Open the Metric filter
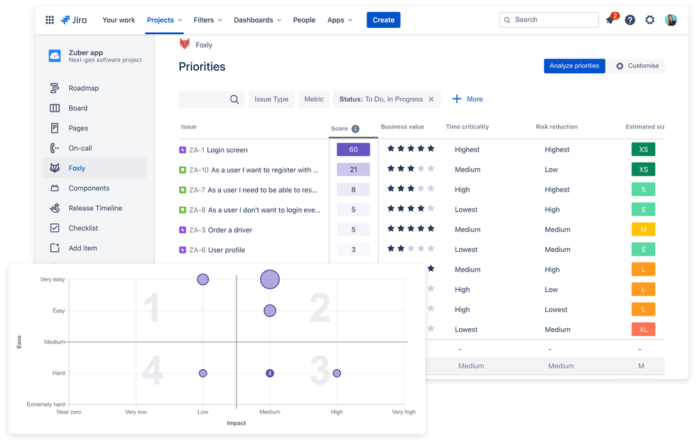The width and height of the screenshot is (697, 444). [314, 99]
